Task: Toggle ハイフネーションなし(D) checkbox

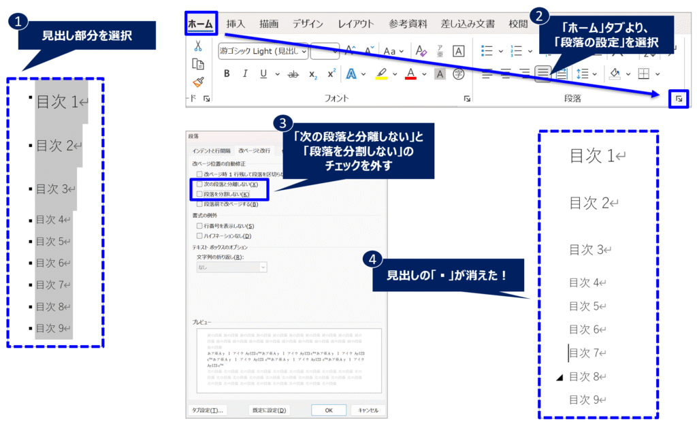Action: (x=199, y=236)
